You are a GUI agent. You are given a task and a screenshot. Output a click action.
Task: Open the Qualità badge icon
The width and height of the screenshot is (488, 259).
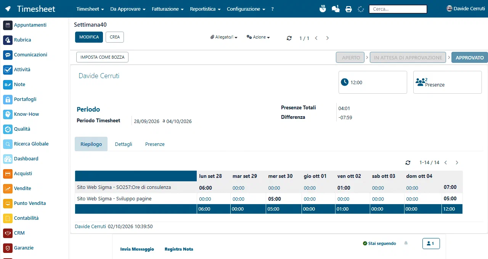(8, 129)
